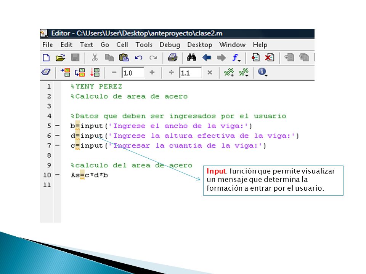
Task: Open the Edit menu
Action: click(66, 45)
